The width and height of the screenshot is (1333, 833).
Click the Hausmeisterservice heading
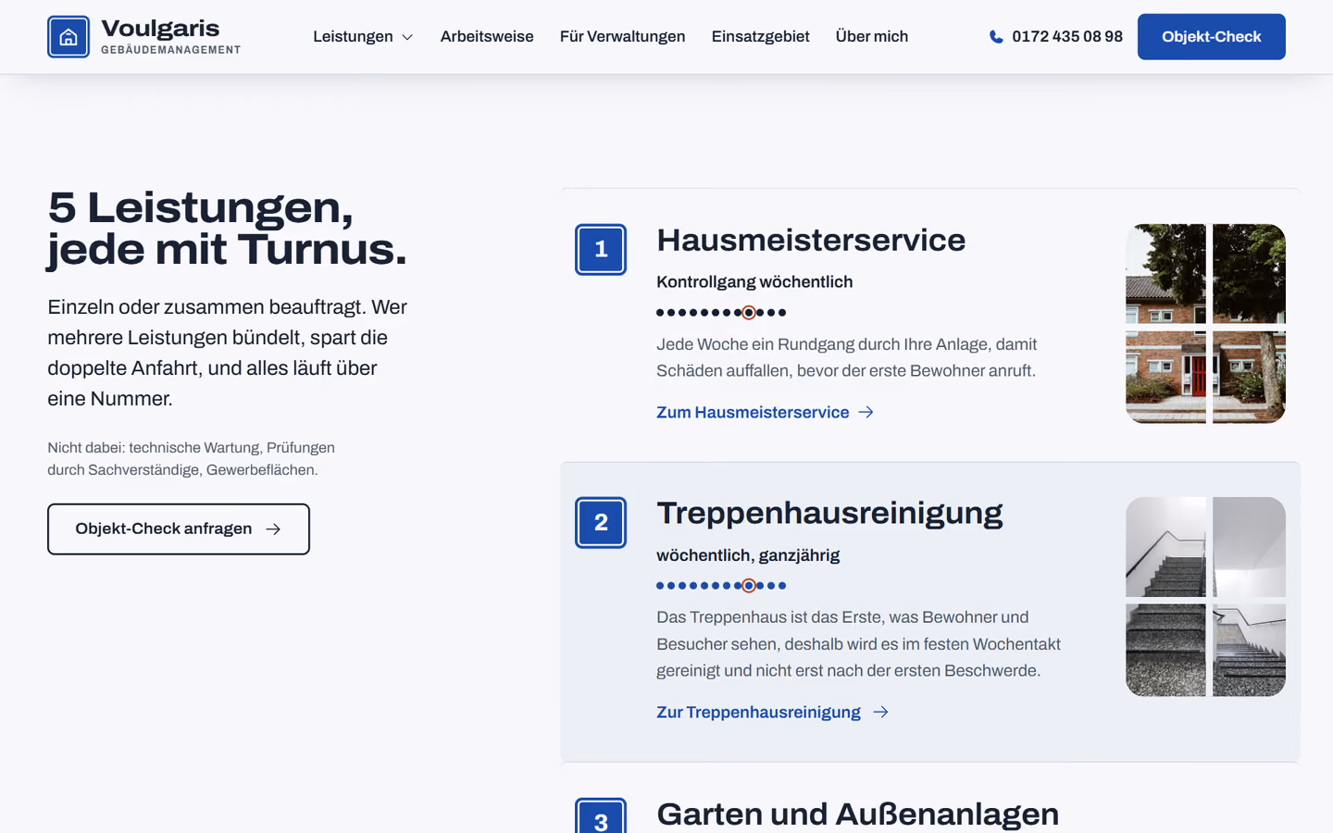[811, 241]
